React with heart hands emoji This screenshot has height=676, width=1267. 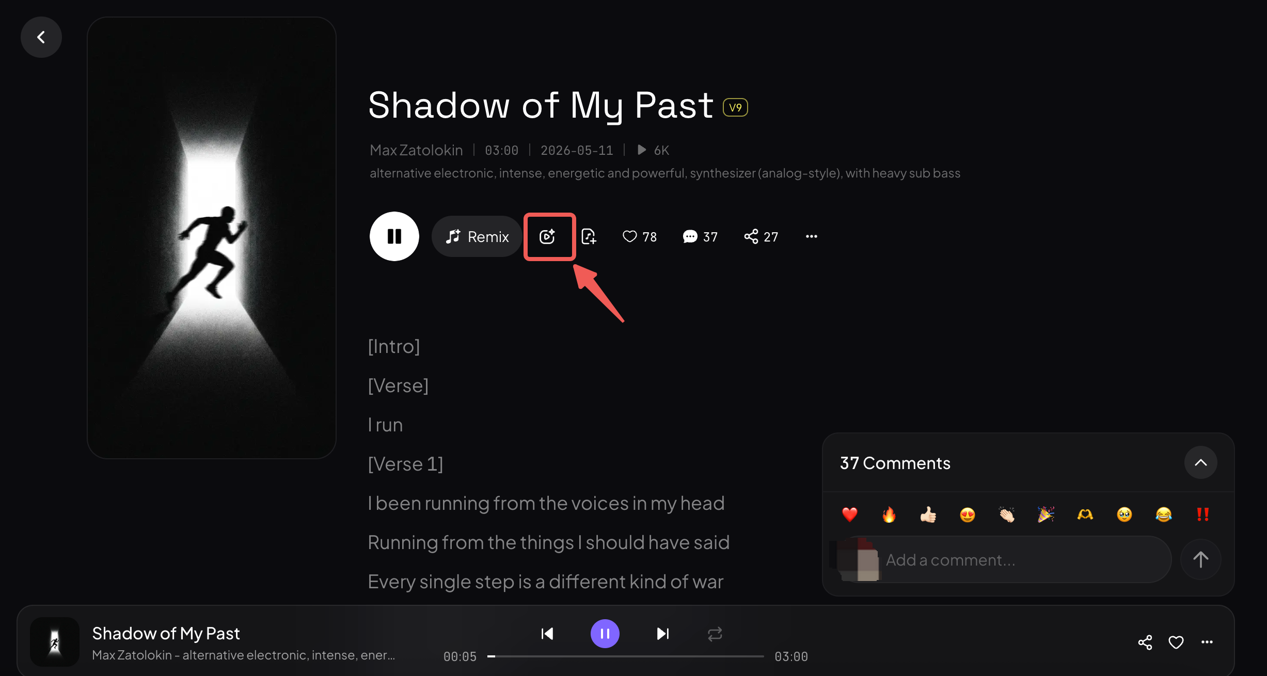(1085, 514)
